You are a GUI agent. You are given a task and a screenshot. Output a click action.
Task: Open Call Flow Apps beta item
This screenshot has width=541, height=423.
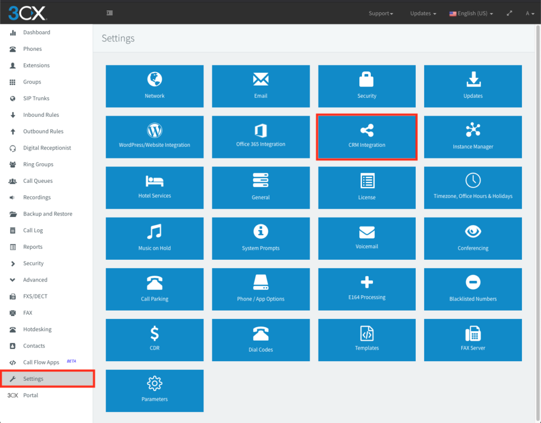click(46, 362)
